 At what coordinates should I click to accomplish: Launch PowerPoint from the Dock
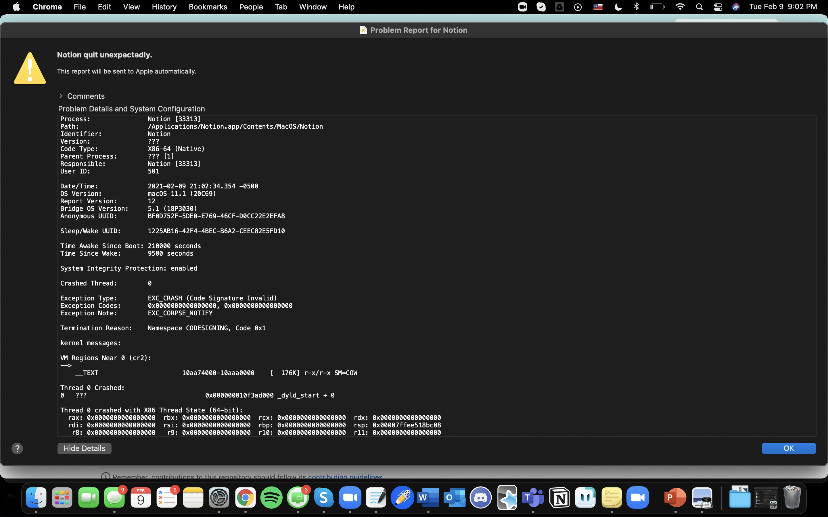(675, 497)
